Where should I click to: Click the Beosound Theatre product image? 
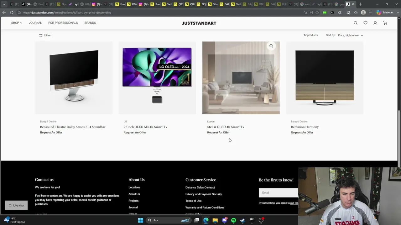[74, 78]
